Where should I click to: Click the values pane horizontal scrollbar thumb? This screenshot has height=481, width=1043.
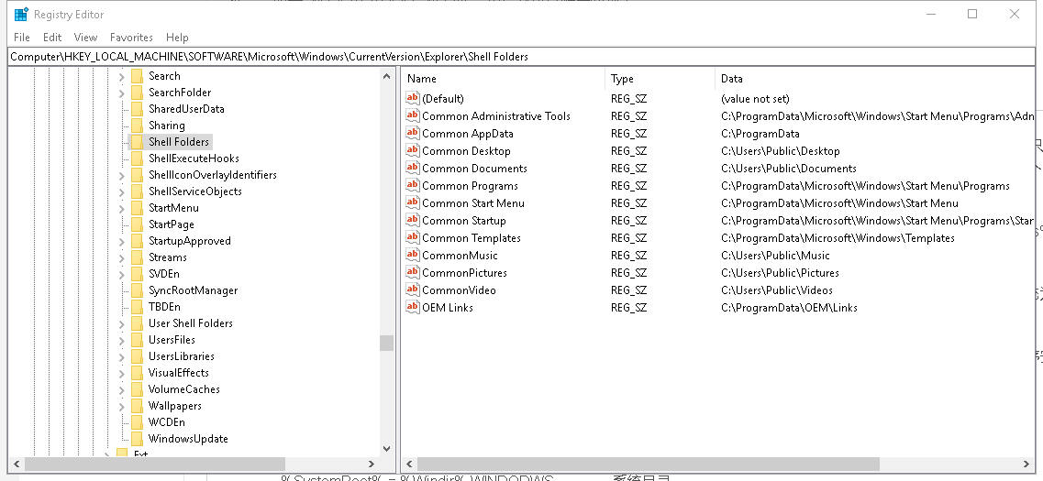pyautogui.click(x=648, y=464)
